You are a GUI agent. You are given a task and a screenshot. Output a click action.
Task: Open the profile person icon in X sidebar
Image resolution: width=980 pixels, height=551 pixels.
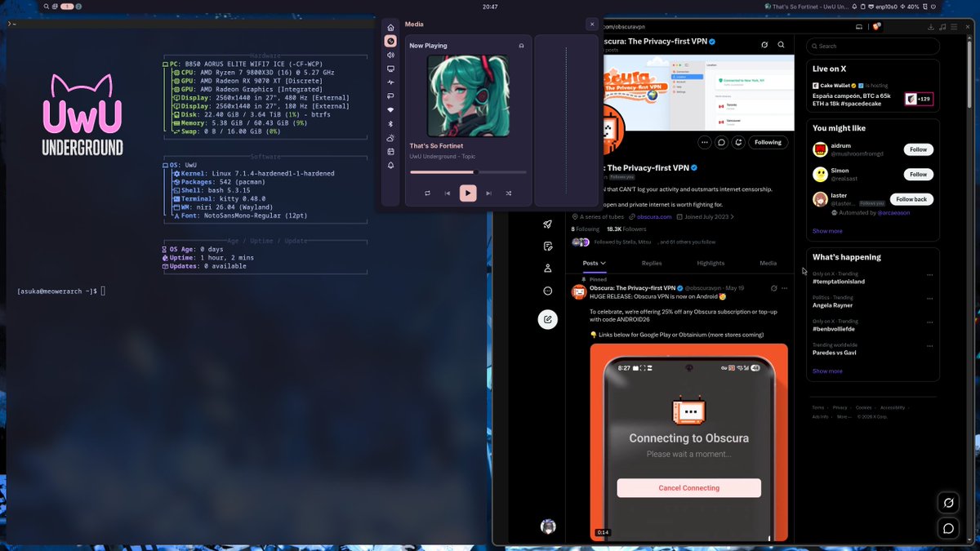[x=548, y=269]
